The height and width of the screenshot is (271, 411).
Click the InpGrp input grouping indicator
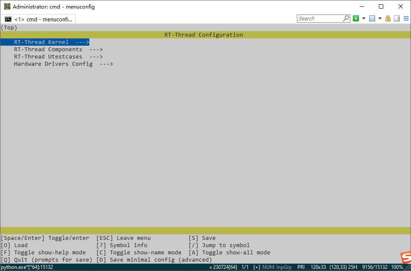tap(284, 267)
